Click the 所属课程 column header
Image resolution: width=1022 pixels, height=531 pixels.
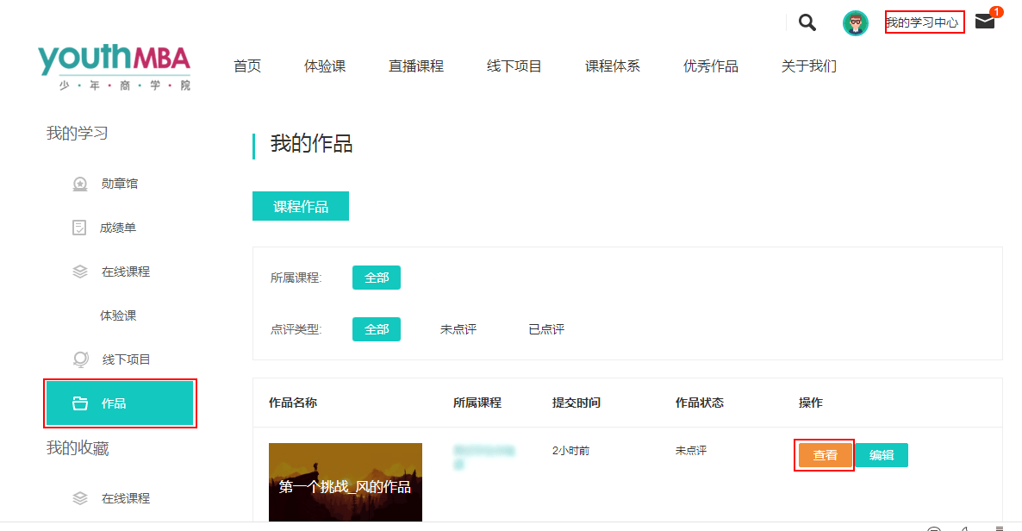[x=477, y=403]
